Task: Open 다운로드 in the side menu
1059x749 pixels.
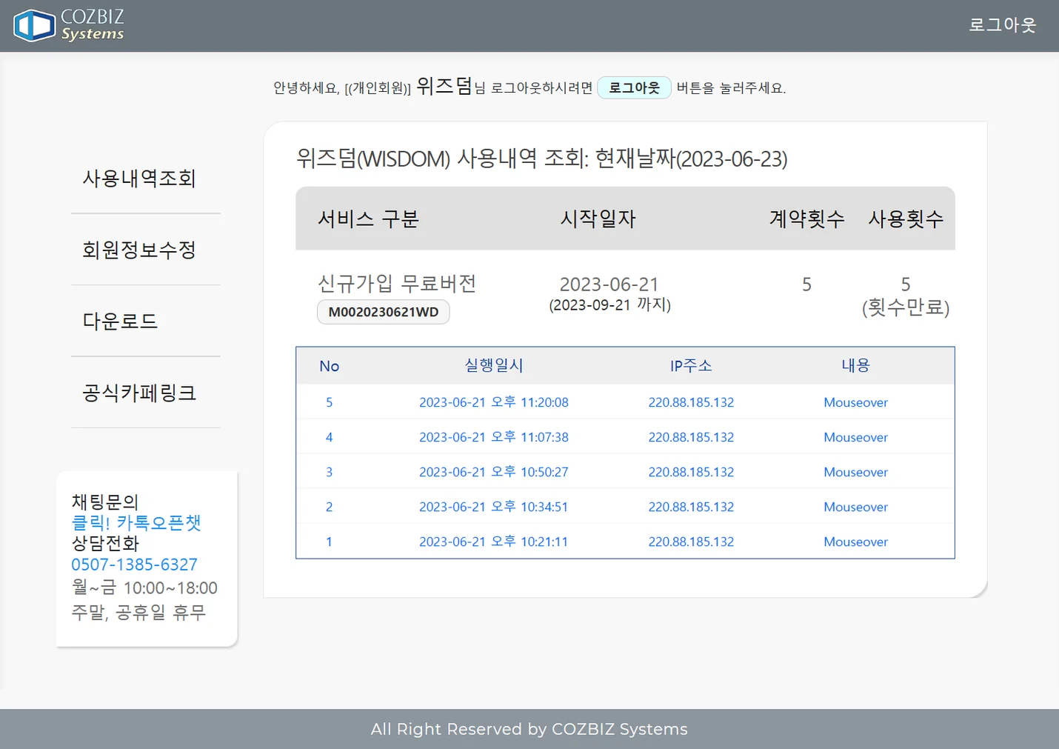Action: pos(120,322)
